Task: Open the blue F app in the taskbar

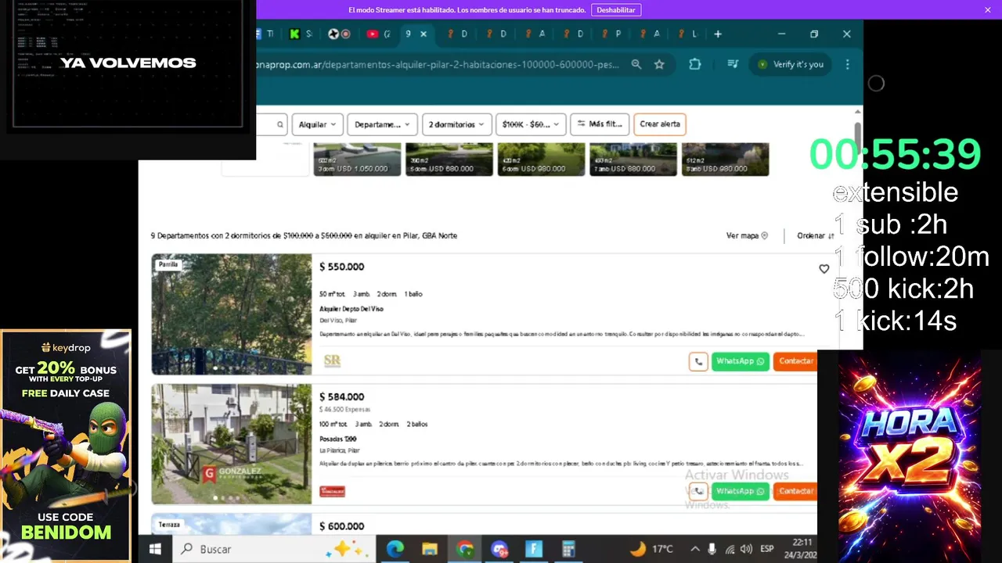Action: (x=534, y=549)
